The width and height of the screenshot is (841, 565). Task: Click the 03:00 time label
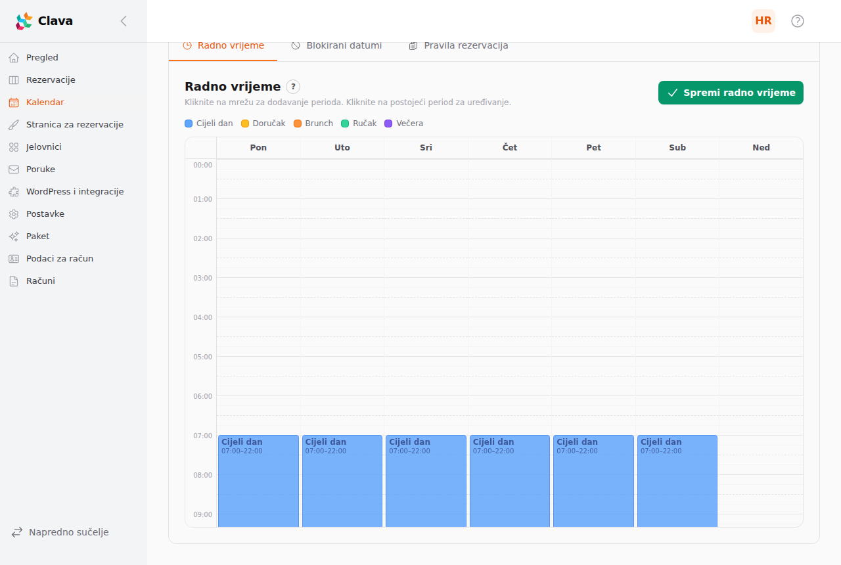tap(202, 278)
